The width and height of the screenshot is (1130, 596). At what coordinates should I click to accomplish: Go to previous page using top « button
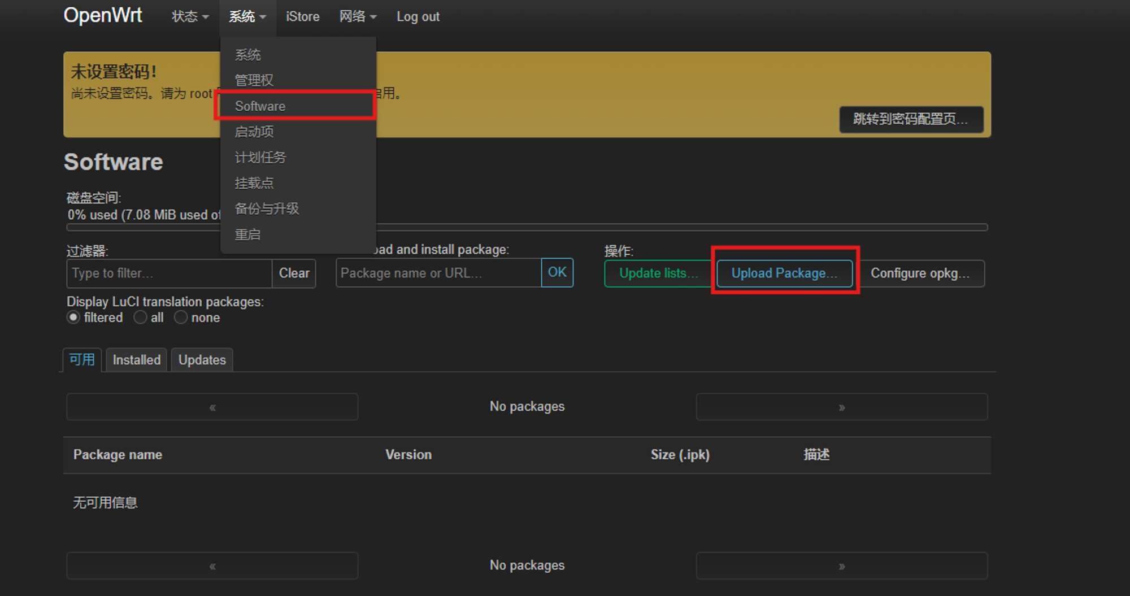point(212,407)
